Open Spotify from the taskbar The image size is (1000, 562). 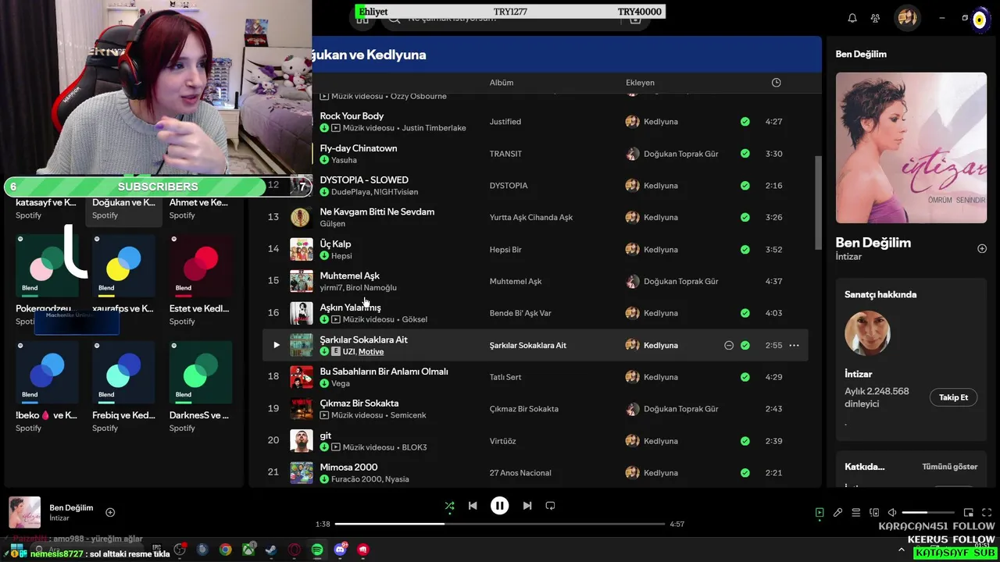[x=317, y=550]
